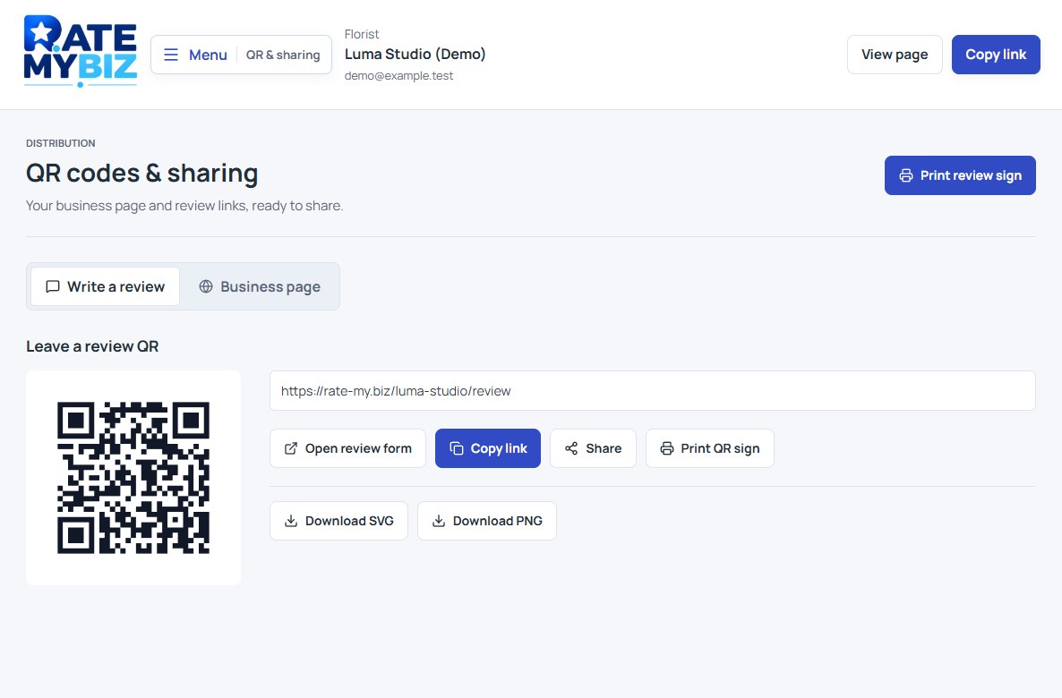Image resolution: width=1062 pixels, height=698 pixels.
Task: Click the View page button
Action: click(894, 55)
